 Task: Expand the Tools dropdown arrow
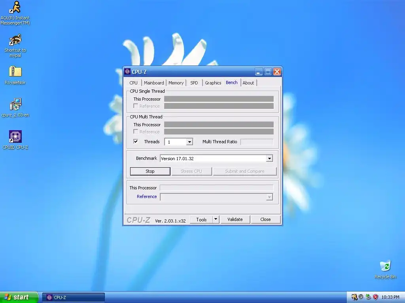[x=216, y=219]
